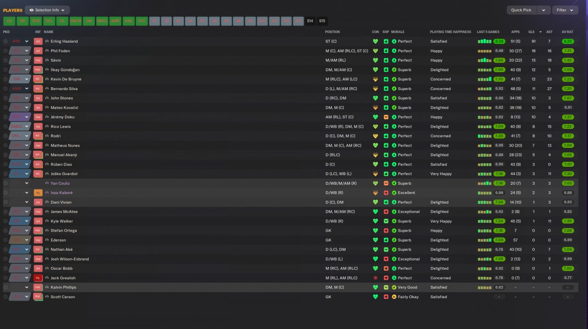The height and width of the screenshot is (329, 588).
Task: Click Sávio's Hol info badge
Action: [x=38, y=60]
